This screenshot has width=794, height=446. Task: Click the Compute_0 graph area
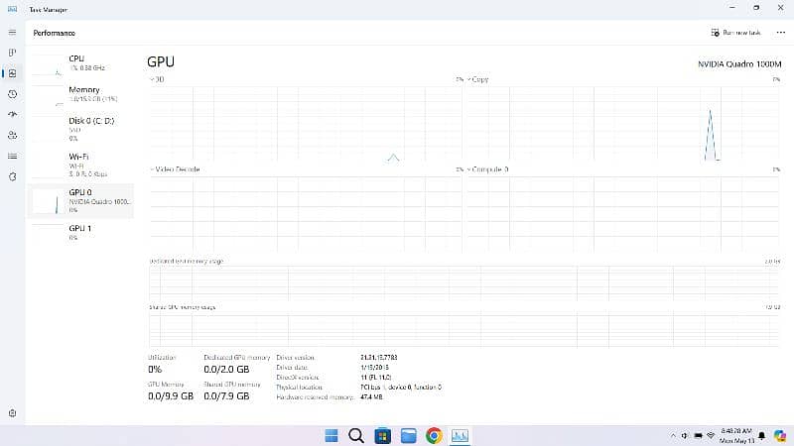click(623, 214)
